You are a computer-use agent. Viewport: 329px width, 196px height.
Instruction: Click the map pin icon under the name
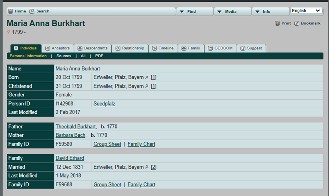point(9,32)
